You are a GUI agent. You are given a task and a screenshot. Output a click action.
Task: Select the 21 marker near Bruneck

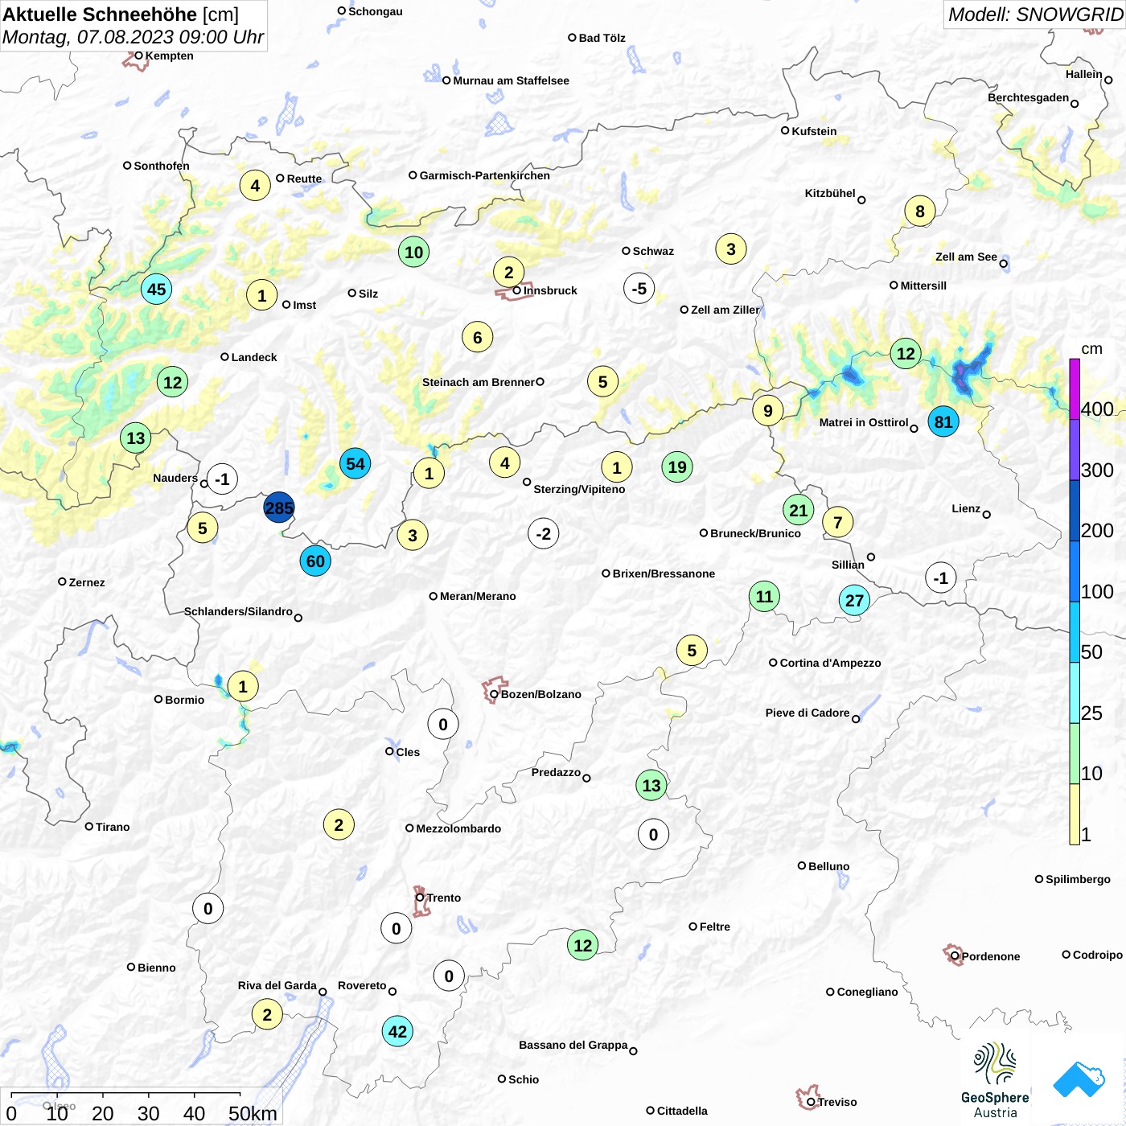tap(798, 510)
